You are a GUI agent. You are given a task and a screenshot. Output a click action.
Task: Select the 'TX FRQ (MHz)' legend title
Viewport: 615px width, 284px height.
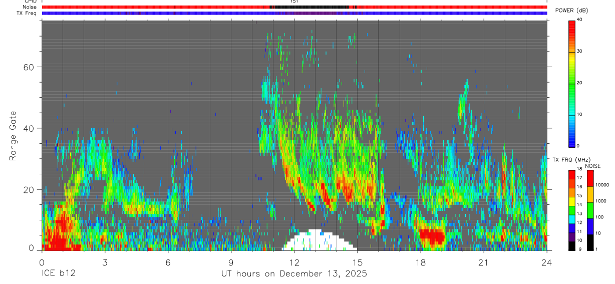570,159
